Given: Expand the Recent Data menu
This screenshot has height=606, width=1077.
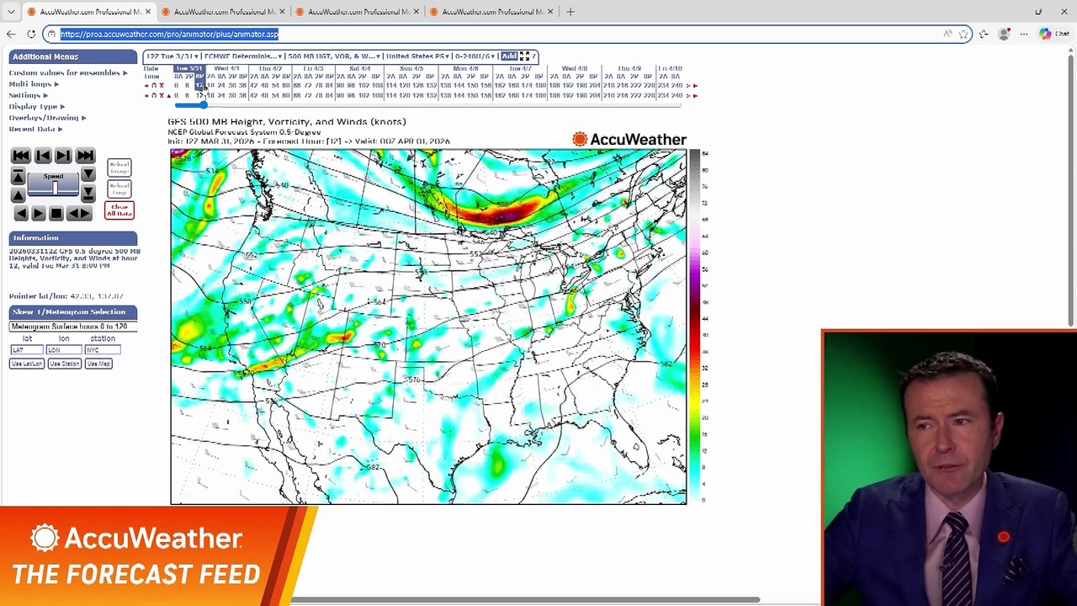Looking at the screenshot, I should pyautogui.click(x=35, y=129).
